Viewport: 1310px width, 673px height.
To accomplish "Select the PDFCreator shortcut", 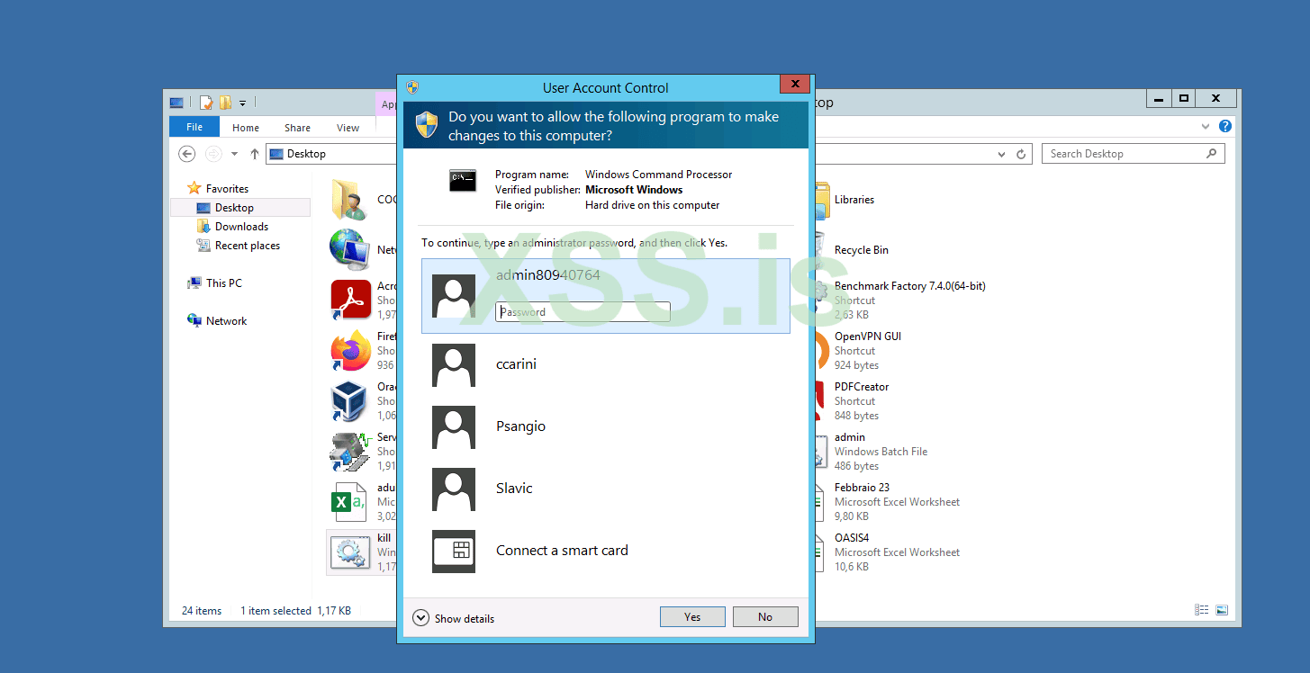I will tap(862, 401).
